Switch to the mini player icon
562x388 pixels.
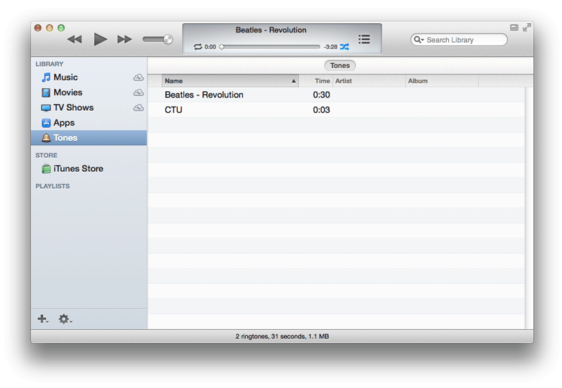pos(514,27)
